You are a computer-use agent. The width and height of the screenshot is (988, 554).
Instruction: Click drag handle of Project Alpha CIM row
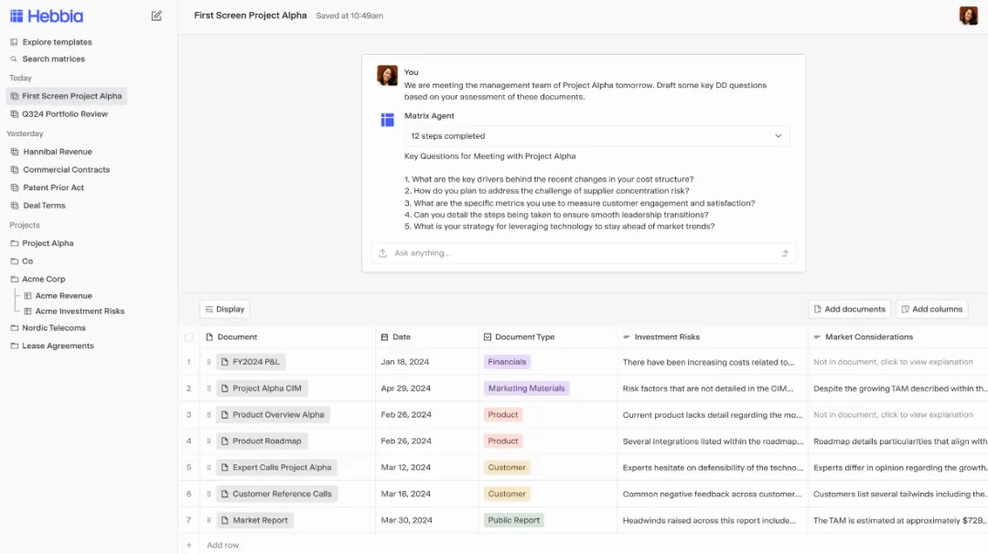coord(209,389)
